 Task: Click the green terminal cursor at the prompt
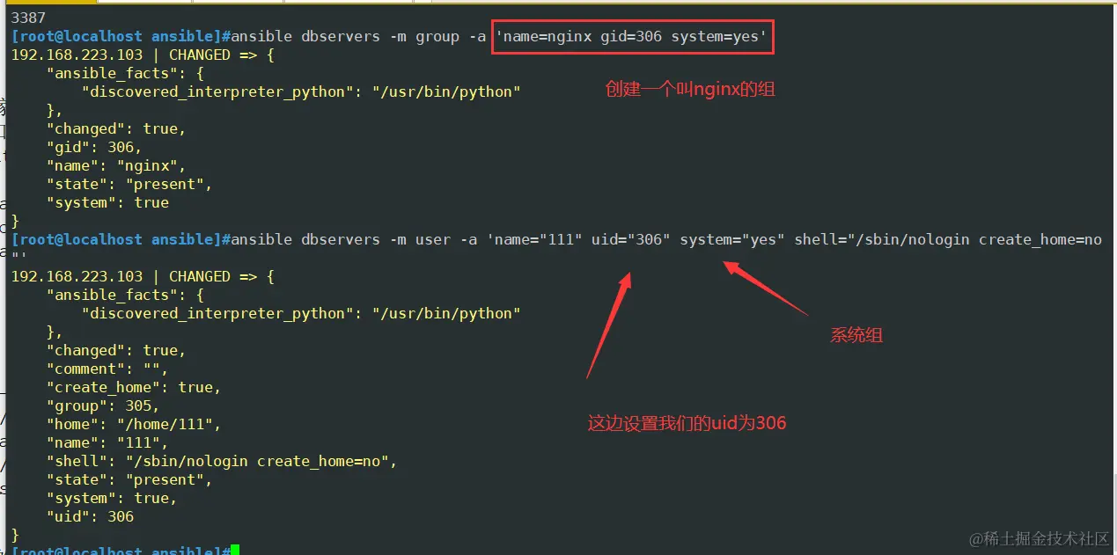tap(235, 551)
